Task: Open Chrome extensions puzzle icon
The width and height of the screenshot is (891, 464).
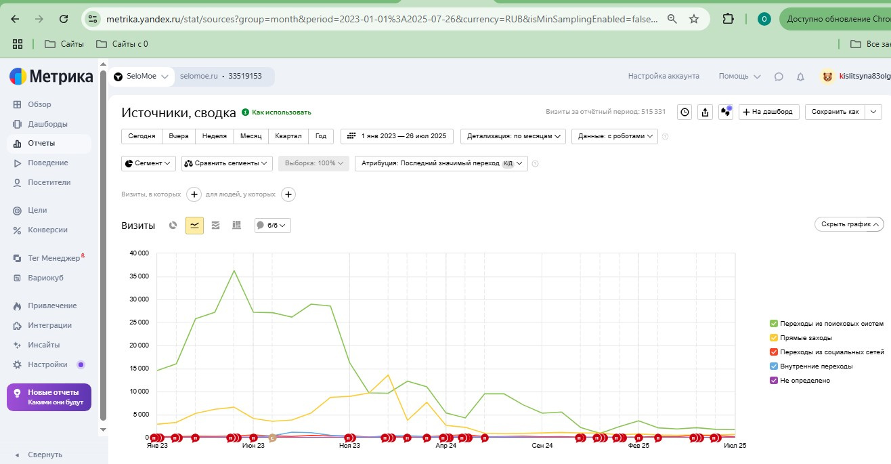Action: click(x=728, y=19)
